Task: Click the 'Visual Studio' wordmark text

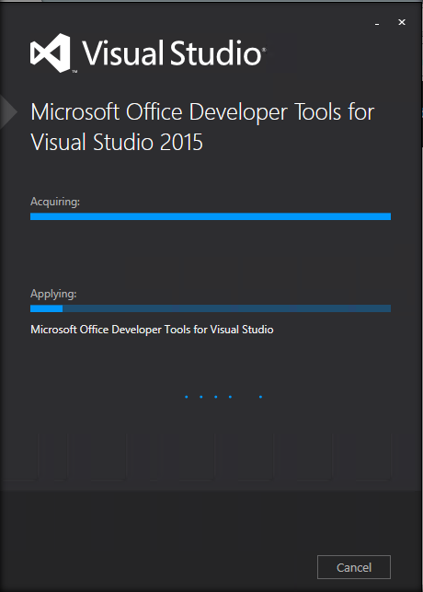Action: pos(174,52)
